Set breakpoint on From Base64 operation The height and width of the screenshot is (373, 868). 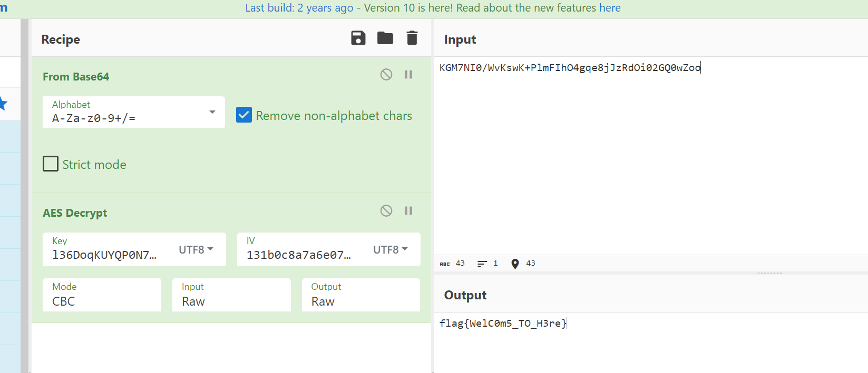pyautogui.click(x=408, y=75)
